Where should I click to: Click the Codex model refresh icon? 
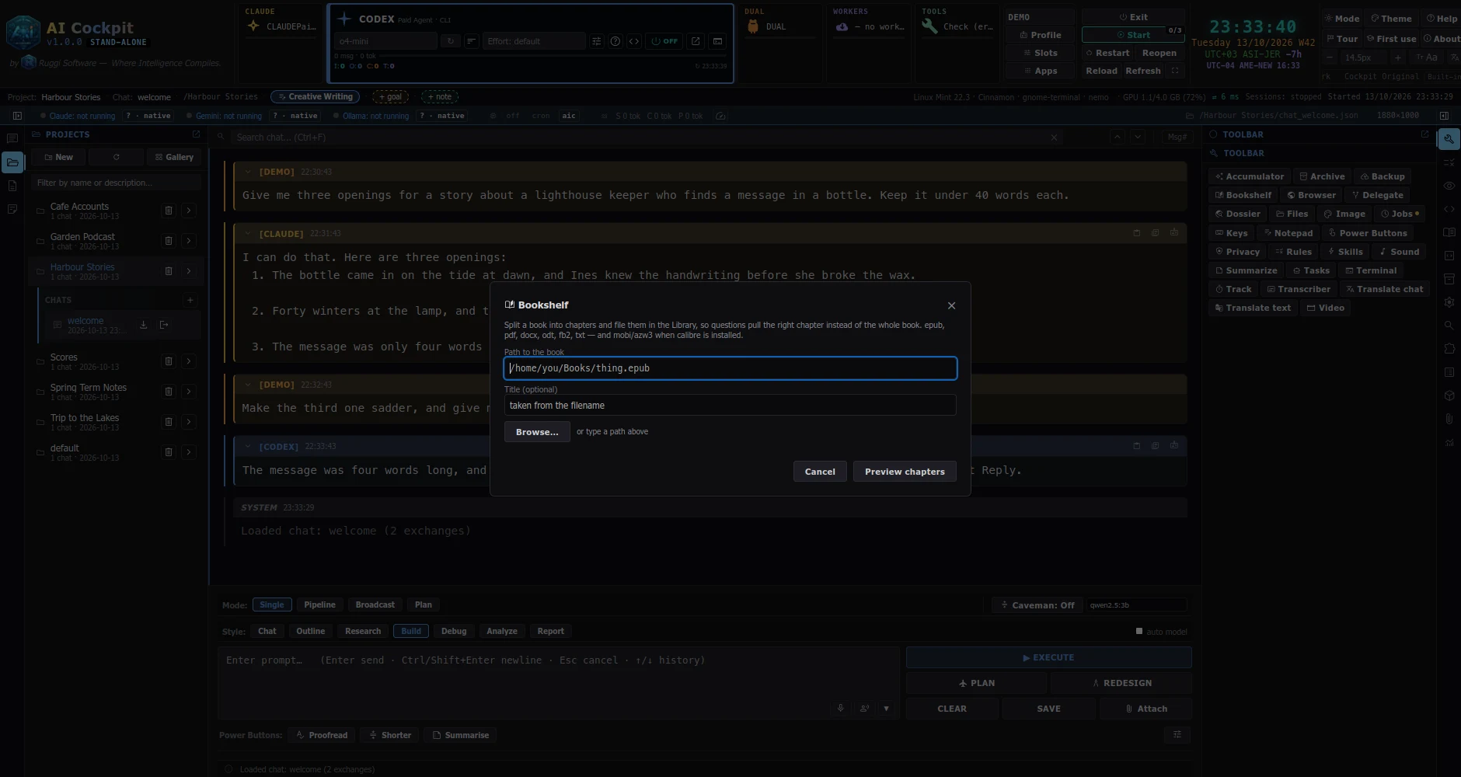pyautogui.click(x=450, y=41)
